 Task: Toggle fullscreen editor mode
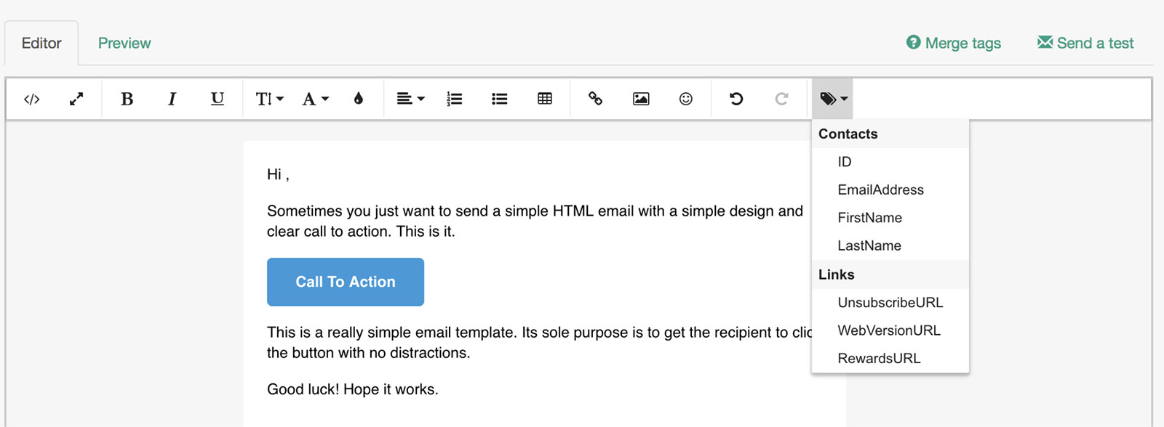76,99
